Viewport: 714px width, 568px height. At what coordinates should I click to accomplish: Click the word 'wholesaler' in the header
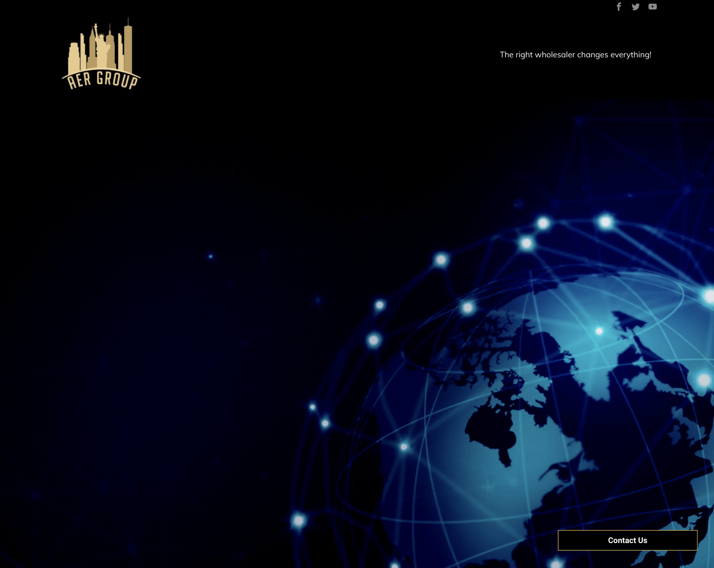coord(555,55)
